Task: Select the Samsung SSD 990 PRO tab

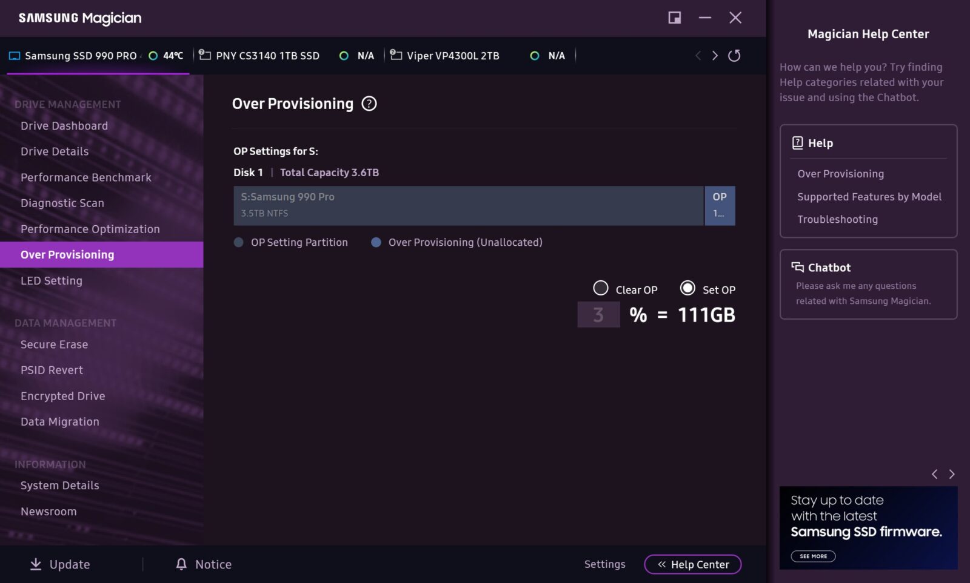Action: click(80, 56)
